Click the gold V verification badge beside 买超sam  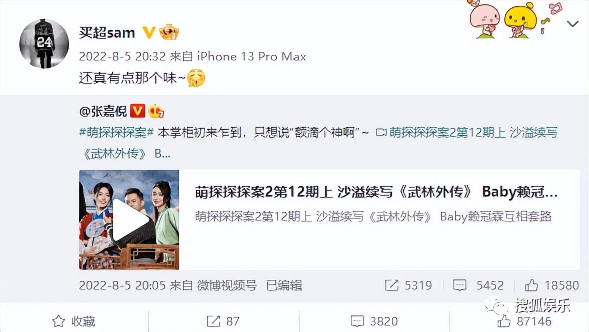tap(149, 33)
